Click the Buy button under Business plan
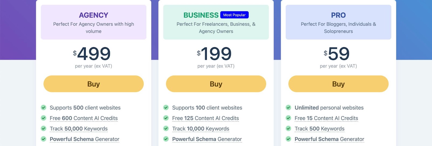Screen dimensions: 432x146 point(216,84)
